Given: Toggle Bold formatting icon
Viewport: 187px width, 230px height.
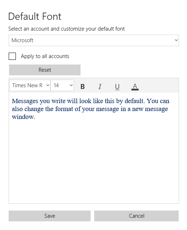Looking at the screenshot, I should (83, 87).
